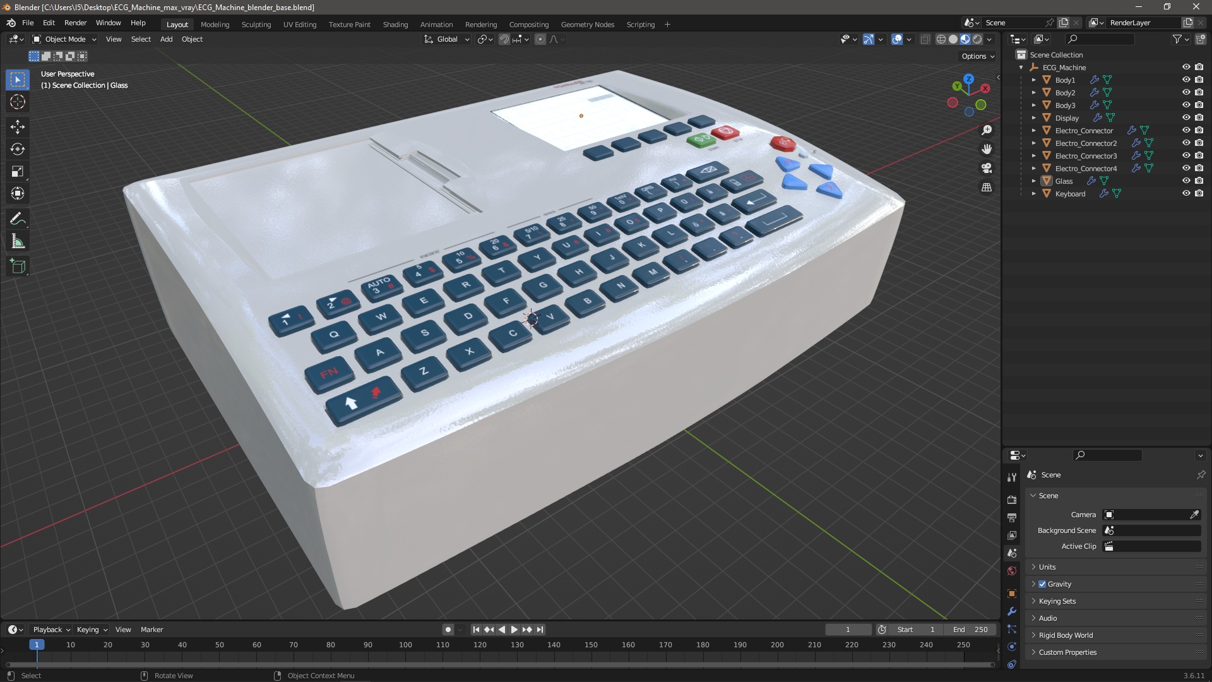Image resolution: width=1212 pixels, height=682 pixels.
Task: Click the current frame marker on timeline
Action: point(37,645)
